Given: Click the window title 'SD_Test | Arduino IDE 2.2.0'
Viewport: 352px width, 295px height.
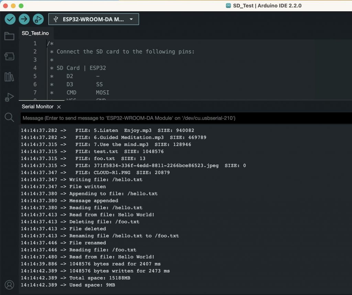Looking at the screenshot, I should 267,5.
